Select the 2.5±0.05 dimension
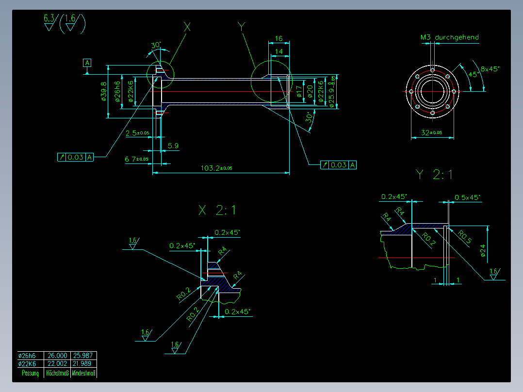 (x=137, y=133)
